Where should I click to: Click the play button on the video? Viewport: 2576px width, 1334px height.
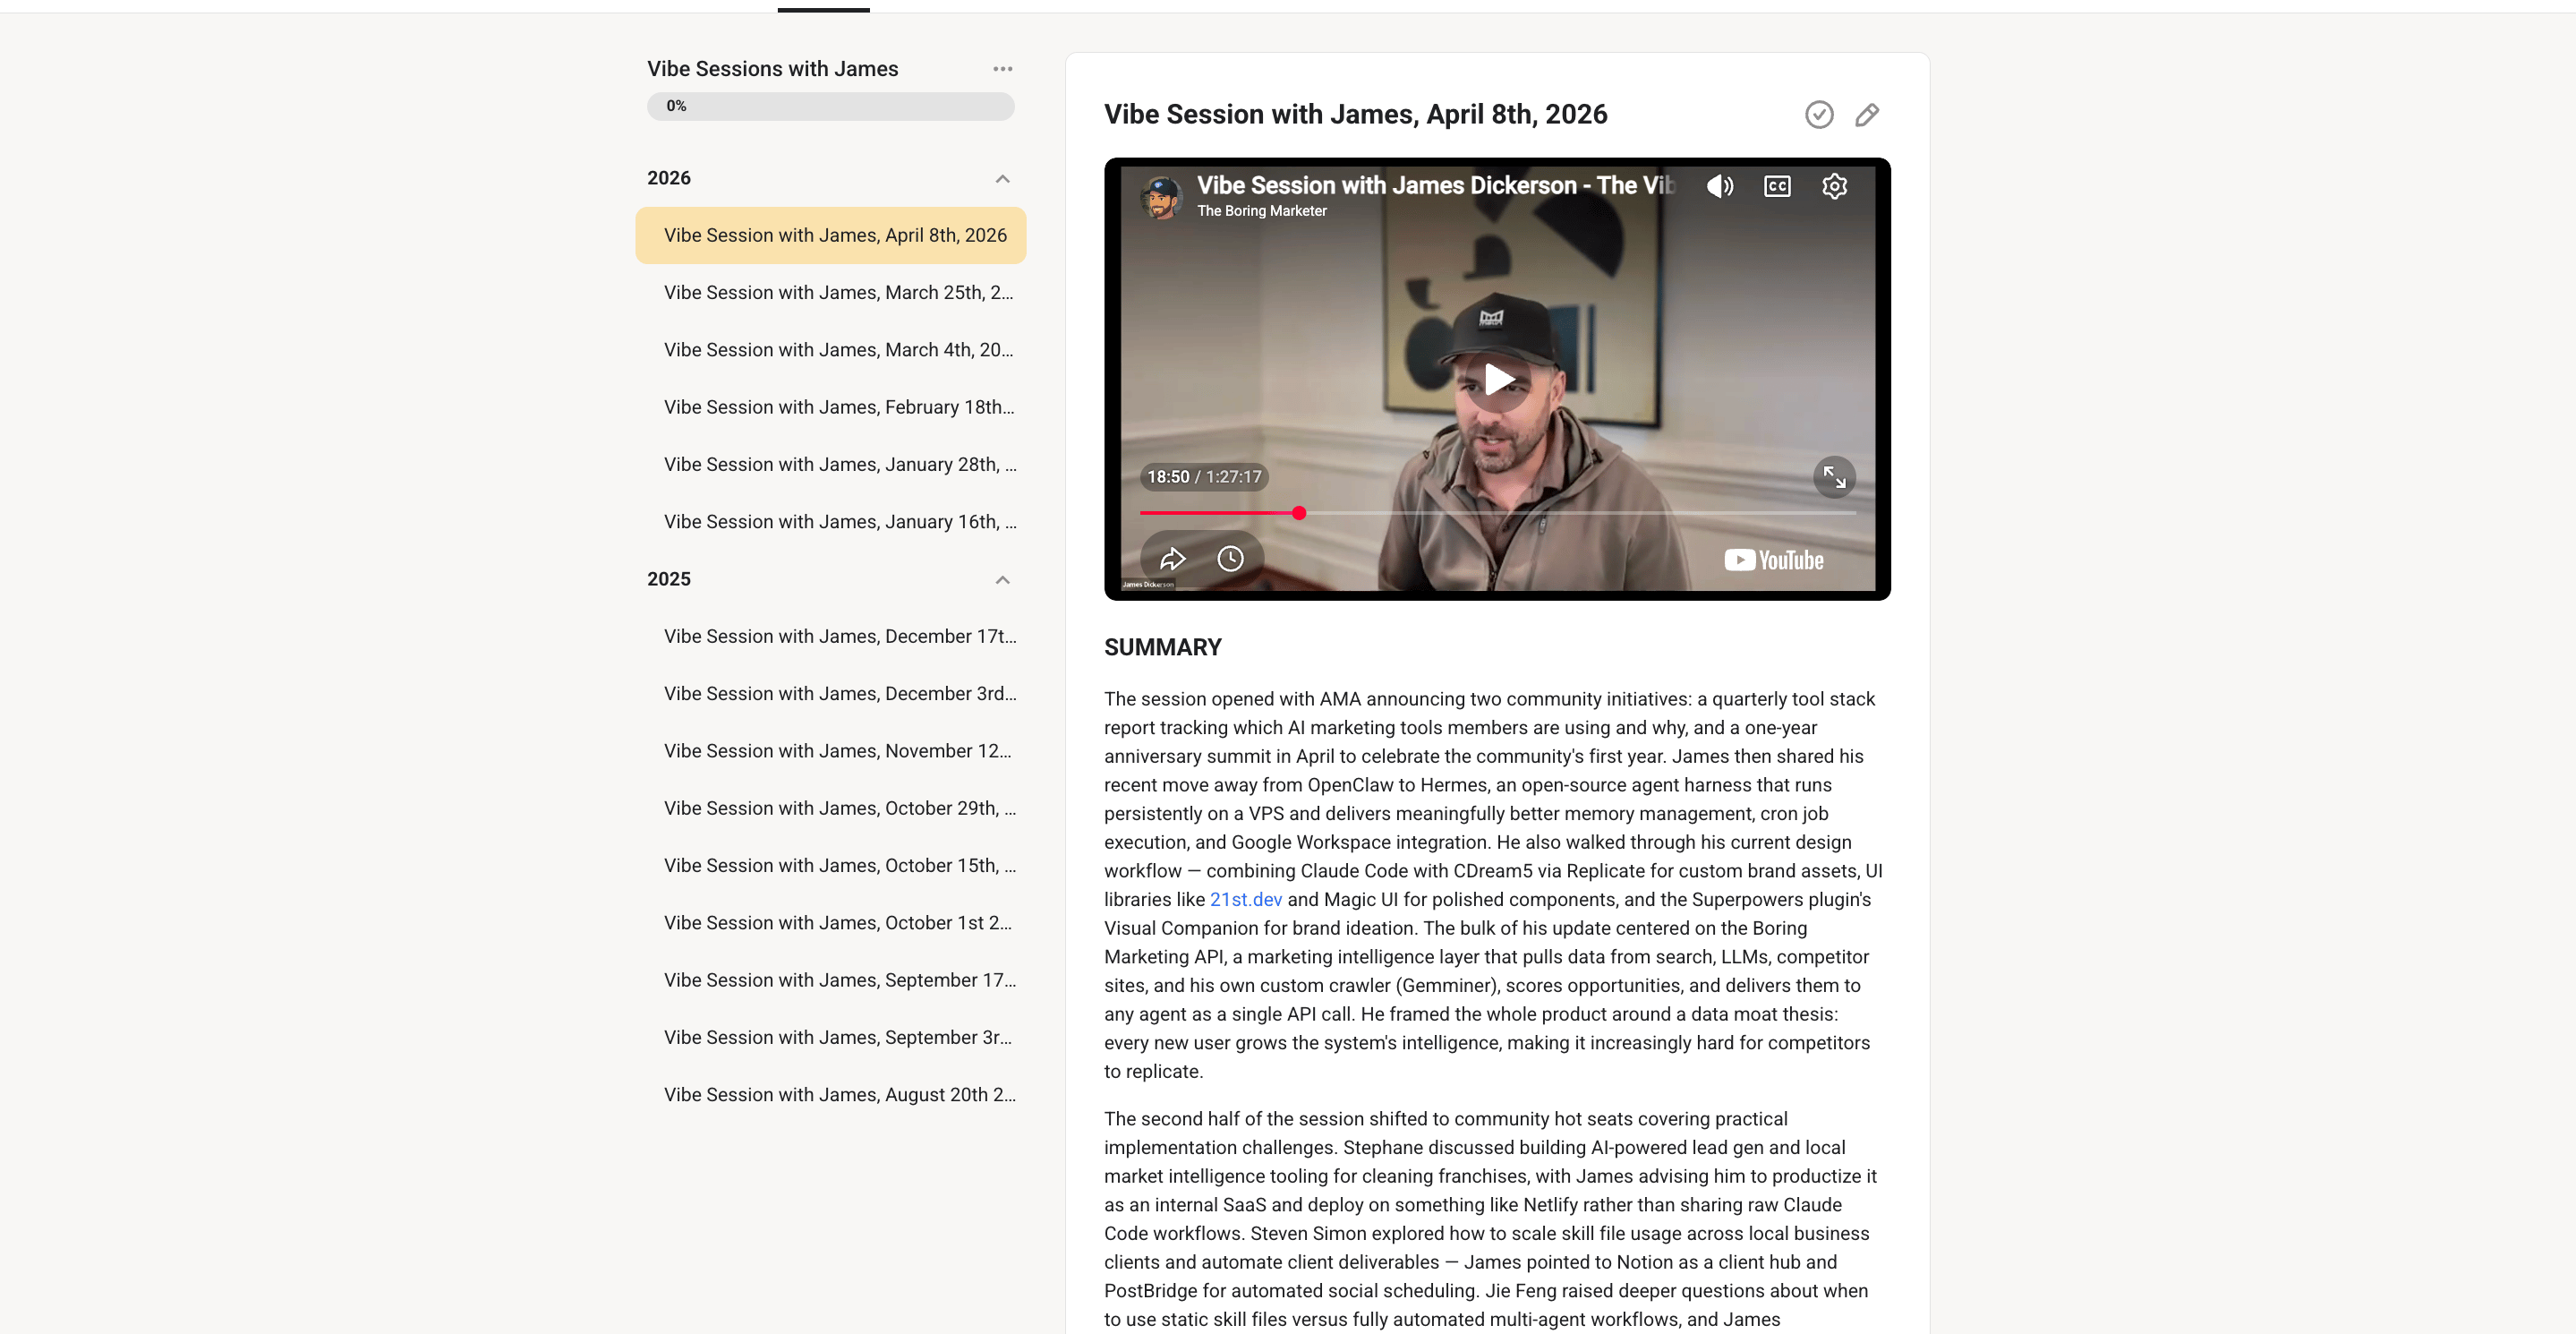tap(1497, 379)
